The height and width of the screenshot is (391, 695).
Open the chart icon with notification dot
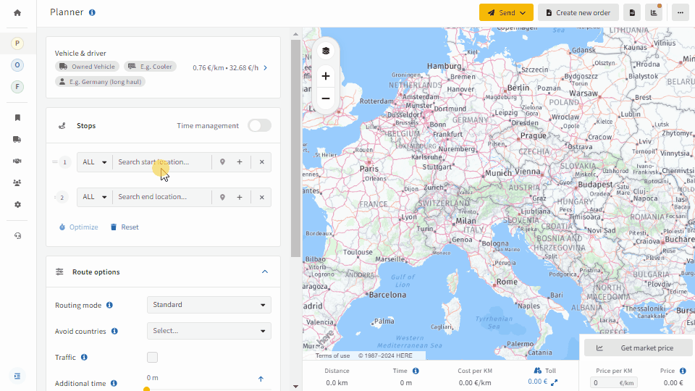tap(654, 13)
